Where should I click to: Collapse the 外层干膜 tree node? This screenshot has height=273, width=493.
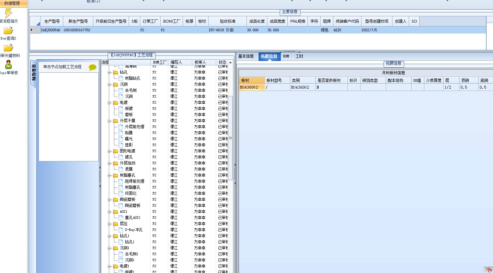(x=109, y=121)
